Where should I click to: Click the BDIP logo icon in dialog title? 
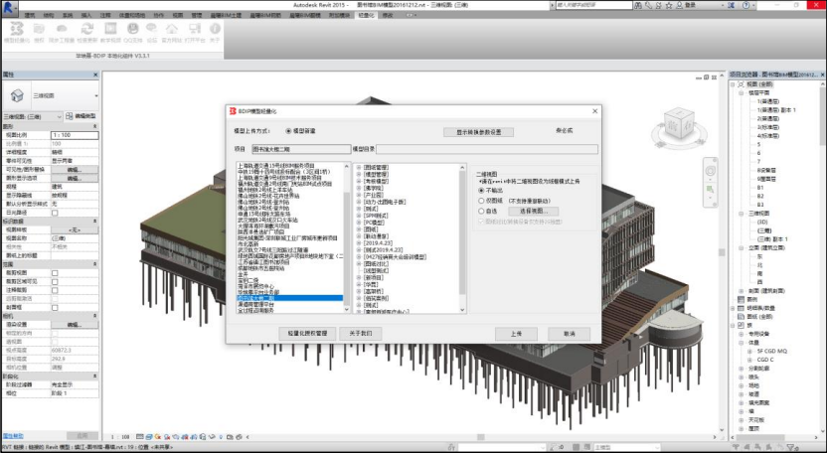233,111
